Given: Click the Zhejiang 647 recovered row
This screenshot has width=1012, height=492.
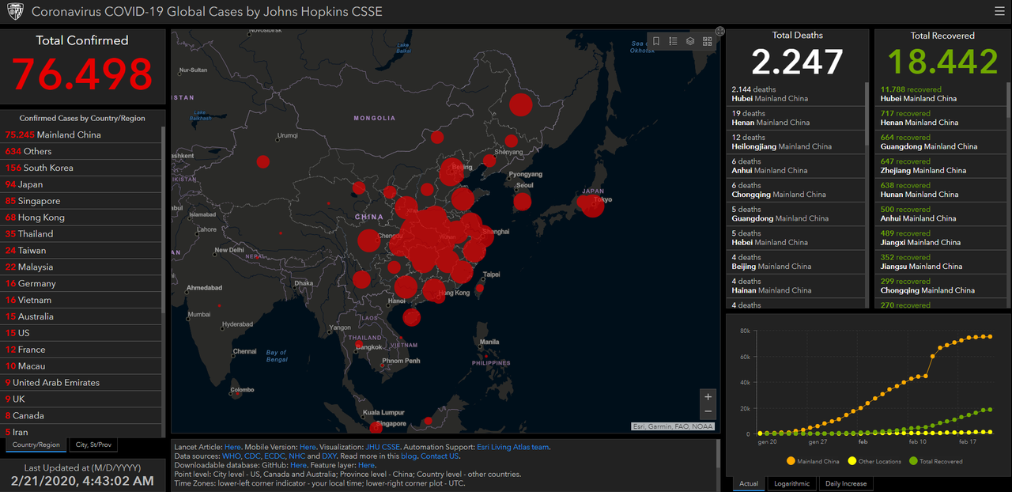Looking at the screenshot, I should click(x=941, y=165).
